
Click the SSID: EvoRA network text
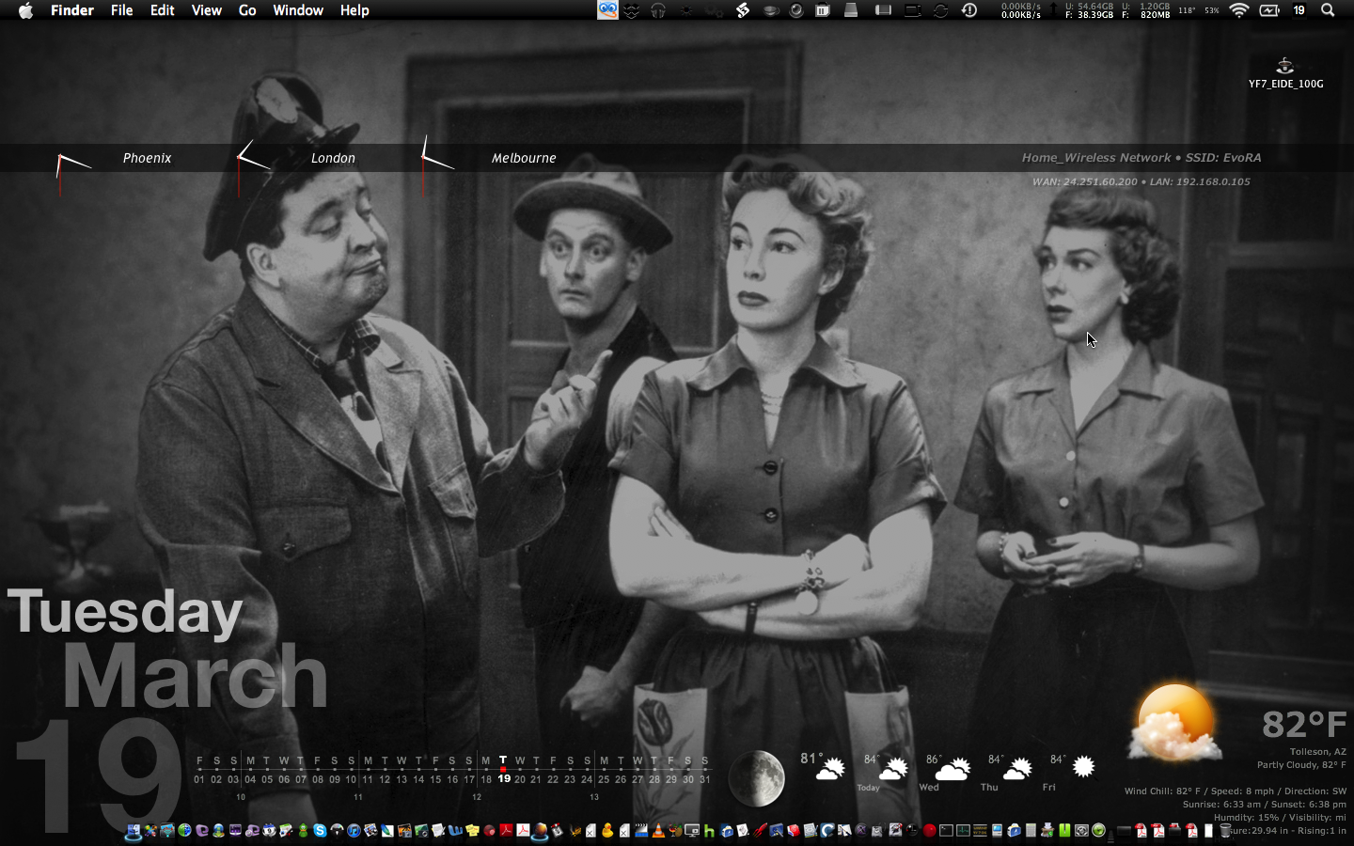1223,158
